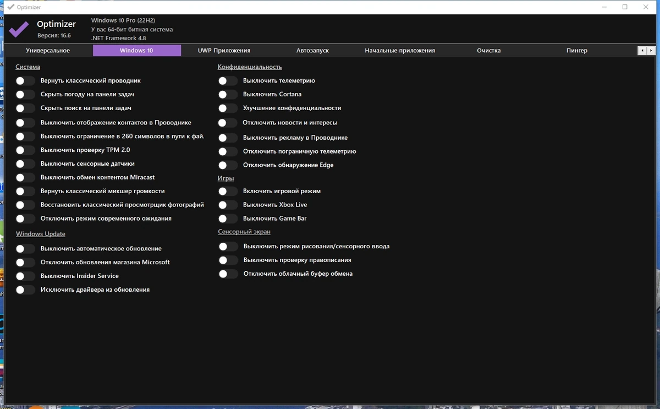Switch 'Выключить рекламу в Проводнике'
Viewport: 660px width, 409px height.
[228, 138]
